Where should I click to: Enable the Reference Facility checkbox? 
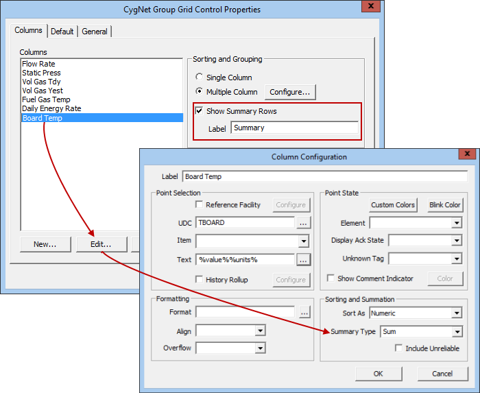[200, 204]
